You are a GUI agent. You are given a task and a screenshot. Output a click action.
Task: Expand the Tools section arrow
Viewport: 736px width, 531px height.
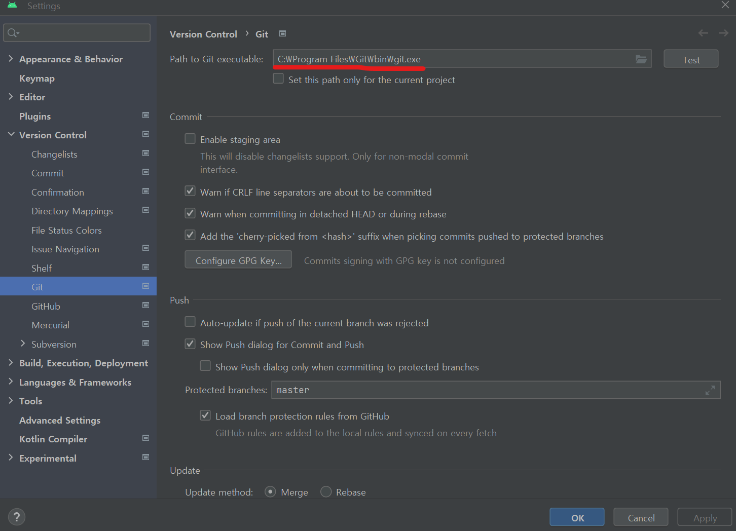pyautogui.click(x=11, y=401)
